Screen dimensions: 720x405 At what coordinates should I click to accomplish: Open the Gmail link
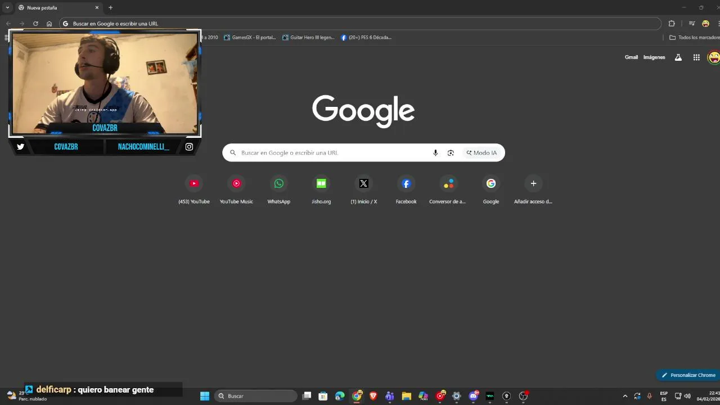[631, 57]
